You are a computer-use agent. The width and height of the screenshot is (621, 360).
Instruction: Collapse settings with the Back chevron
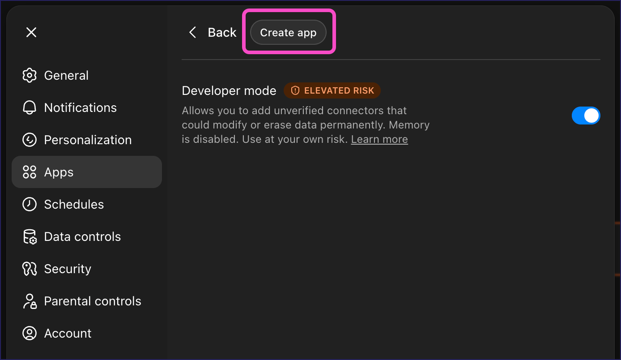(192, 32)
